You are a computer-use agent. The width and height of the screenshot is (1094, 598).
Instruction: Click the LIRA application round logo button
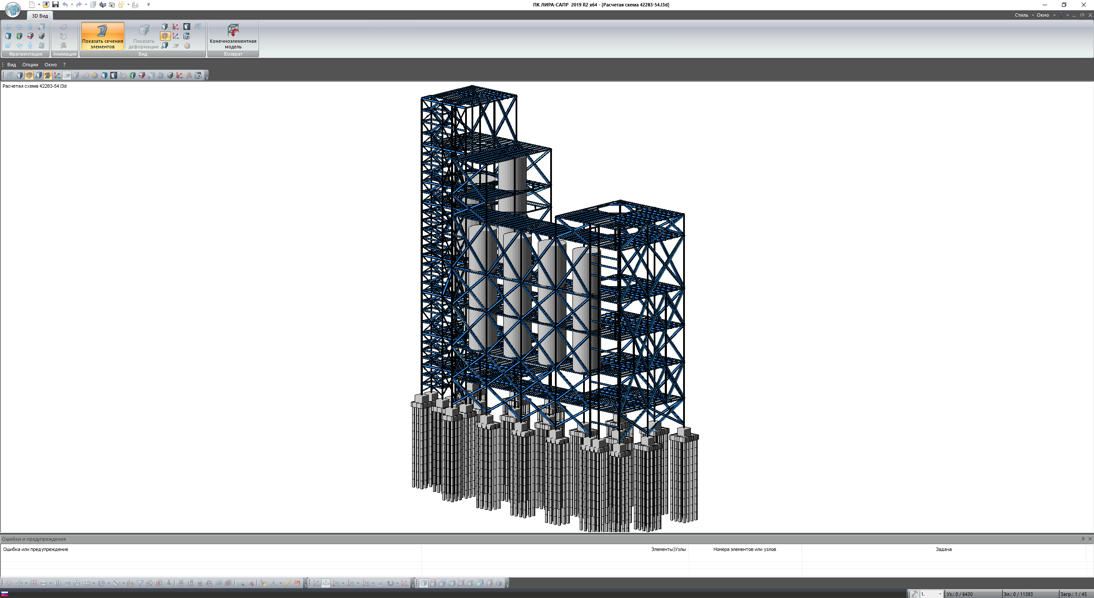pyautogui.click(x=13, y=9)
